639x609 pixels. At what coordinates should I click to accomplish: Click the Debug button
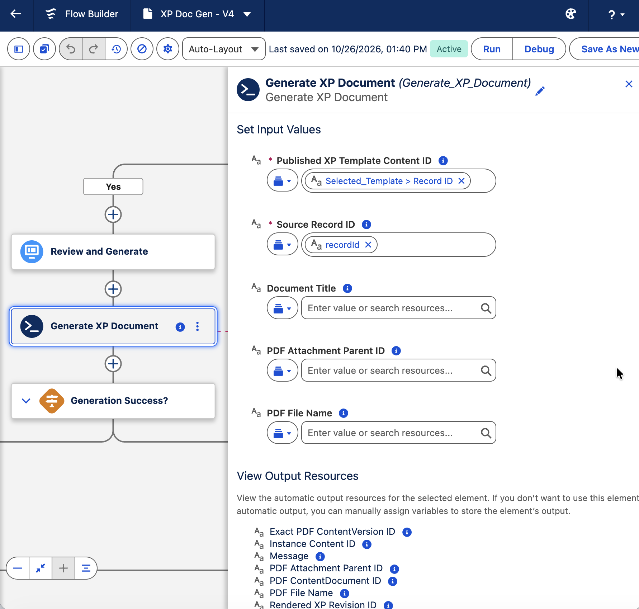tap(539, 49)
